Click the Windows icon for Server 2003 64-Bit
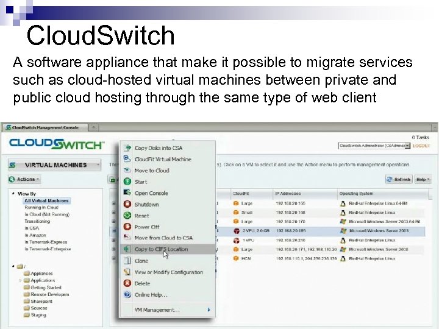Viewport: 439px width, 329px height. coord(343,222)
